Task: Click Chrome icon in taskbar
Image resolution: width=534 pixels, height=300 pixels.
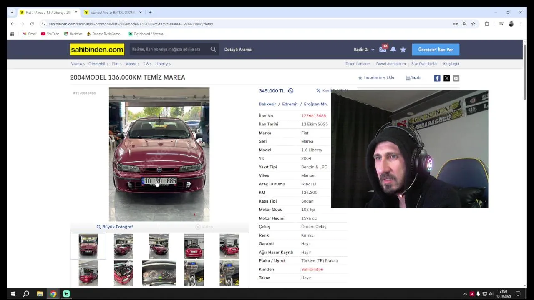Action: (x=53, y=294)
